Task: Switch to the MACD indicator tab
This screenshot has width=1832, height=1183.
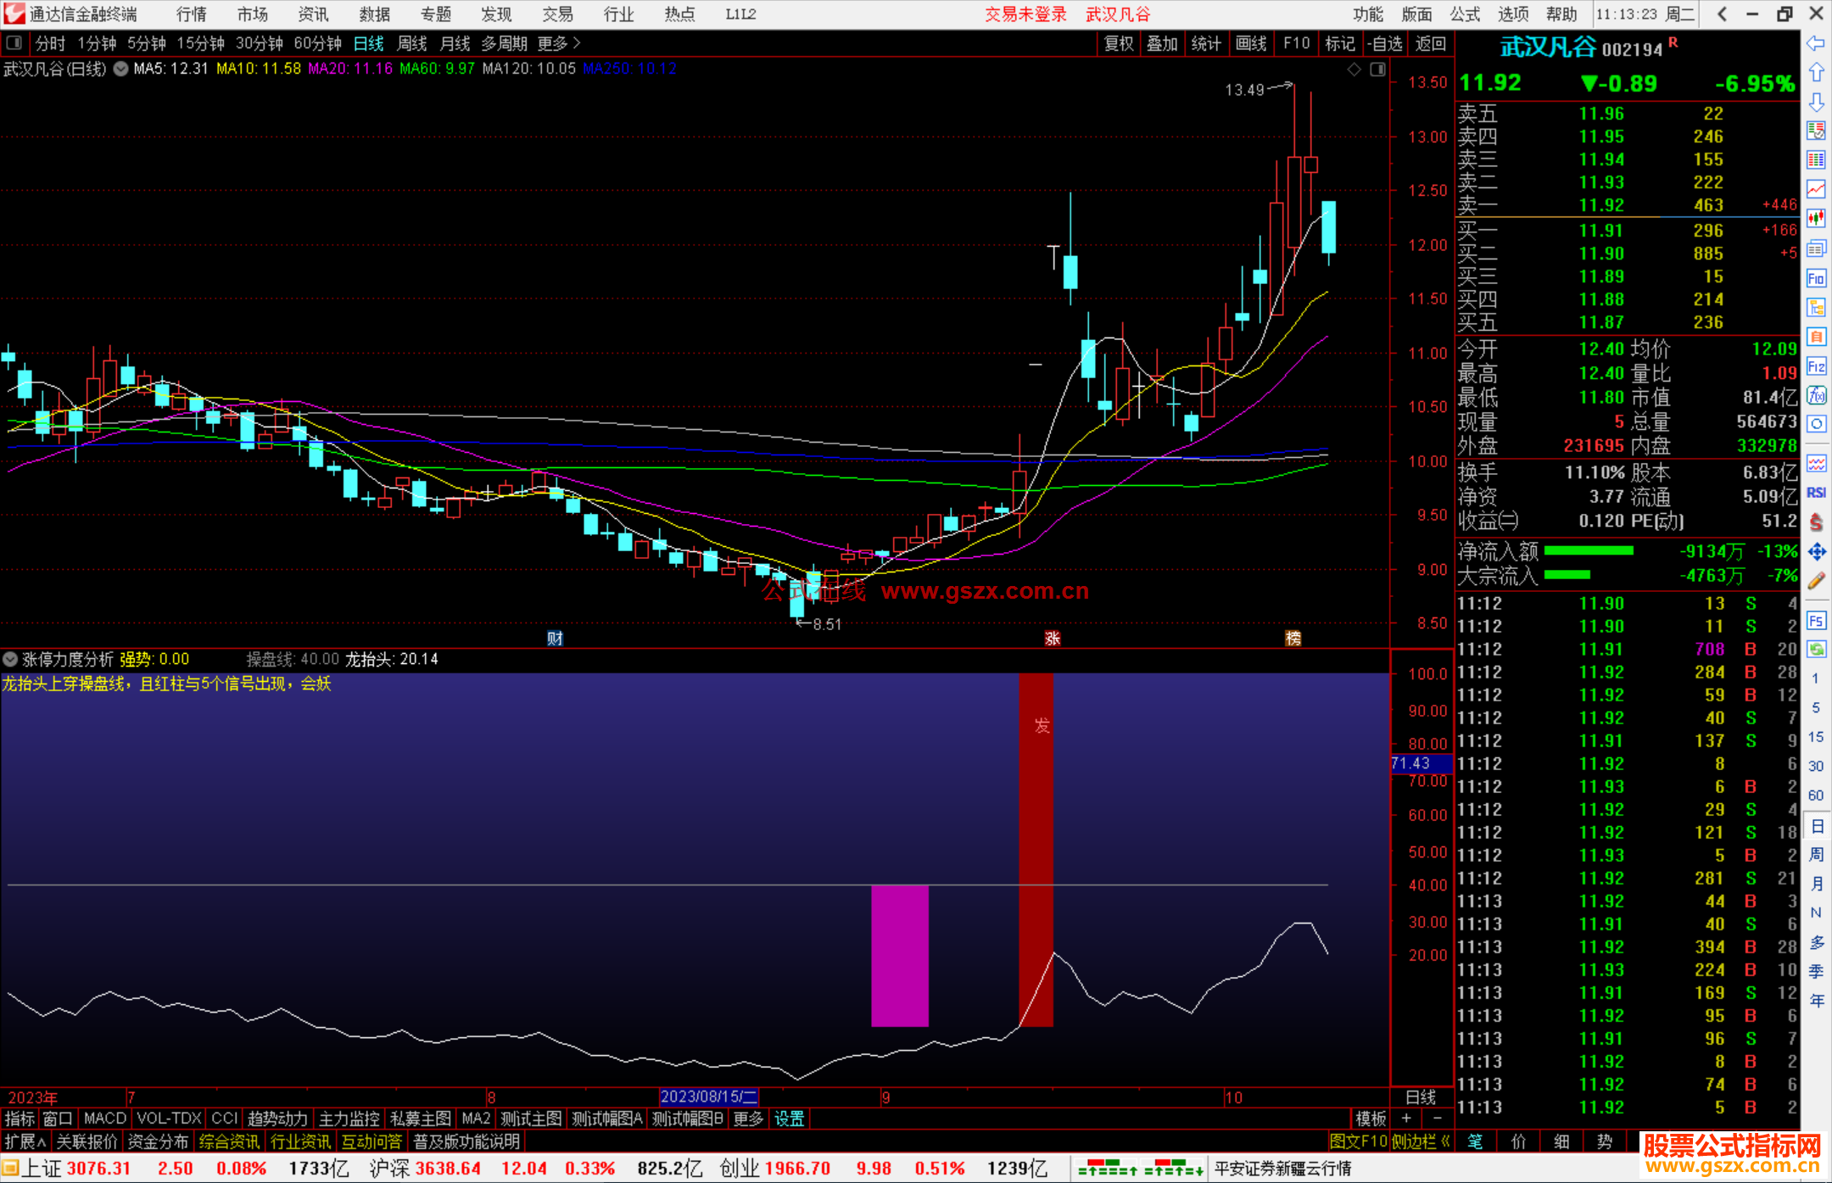Action: click(104, 1119)
